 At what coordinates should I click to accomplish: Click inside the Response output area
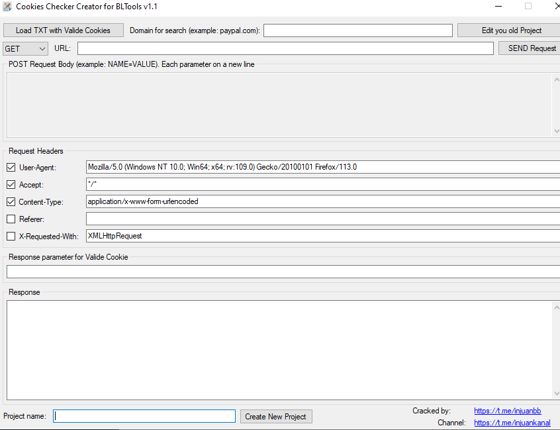pos(279,350)
